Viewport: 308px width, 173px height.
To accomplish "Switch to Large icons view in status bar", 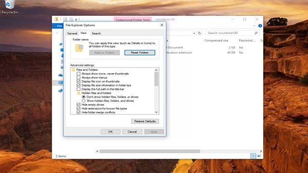I will 259,156.
